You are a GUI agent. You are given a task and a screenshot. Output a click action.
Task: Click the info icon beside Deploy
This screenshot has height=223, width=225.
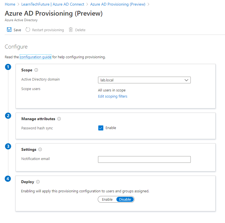38,182
